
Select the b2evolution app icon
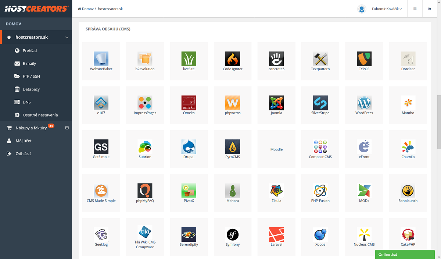[x=145, y=59]
